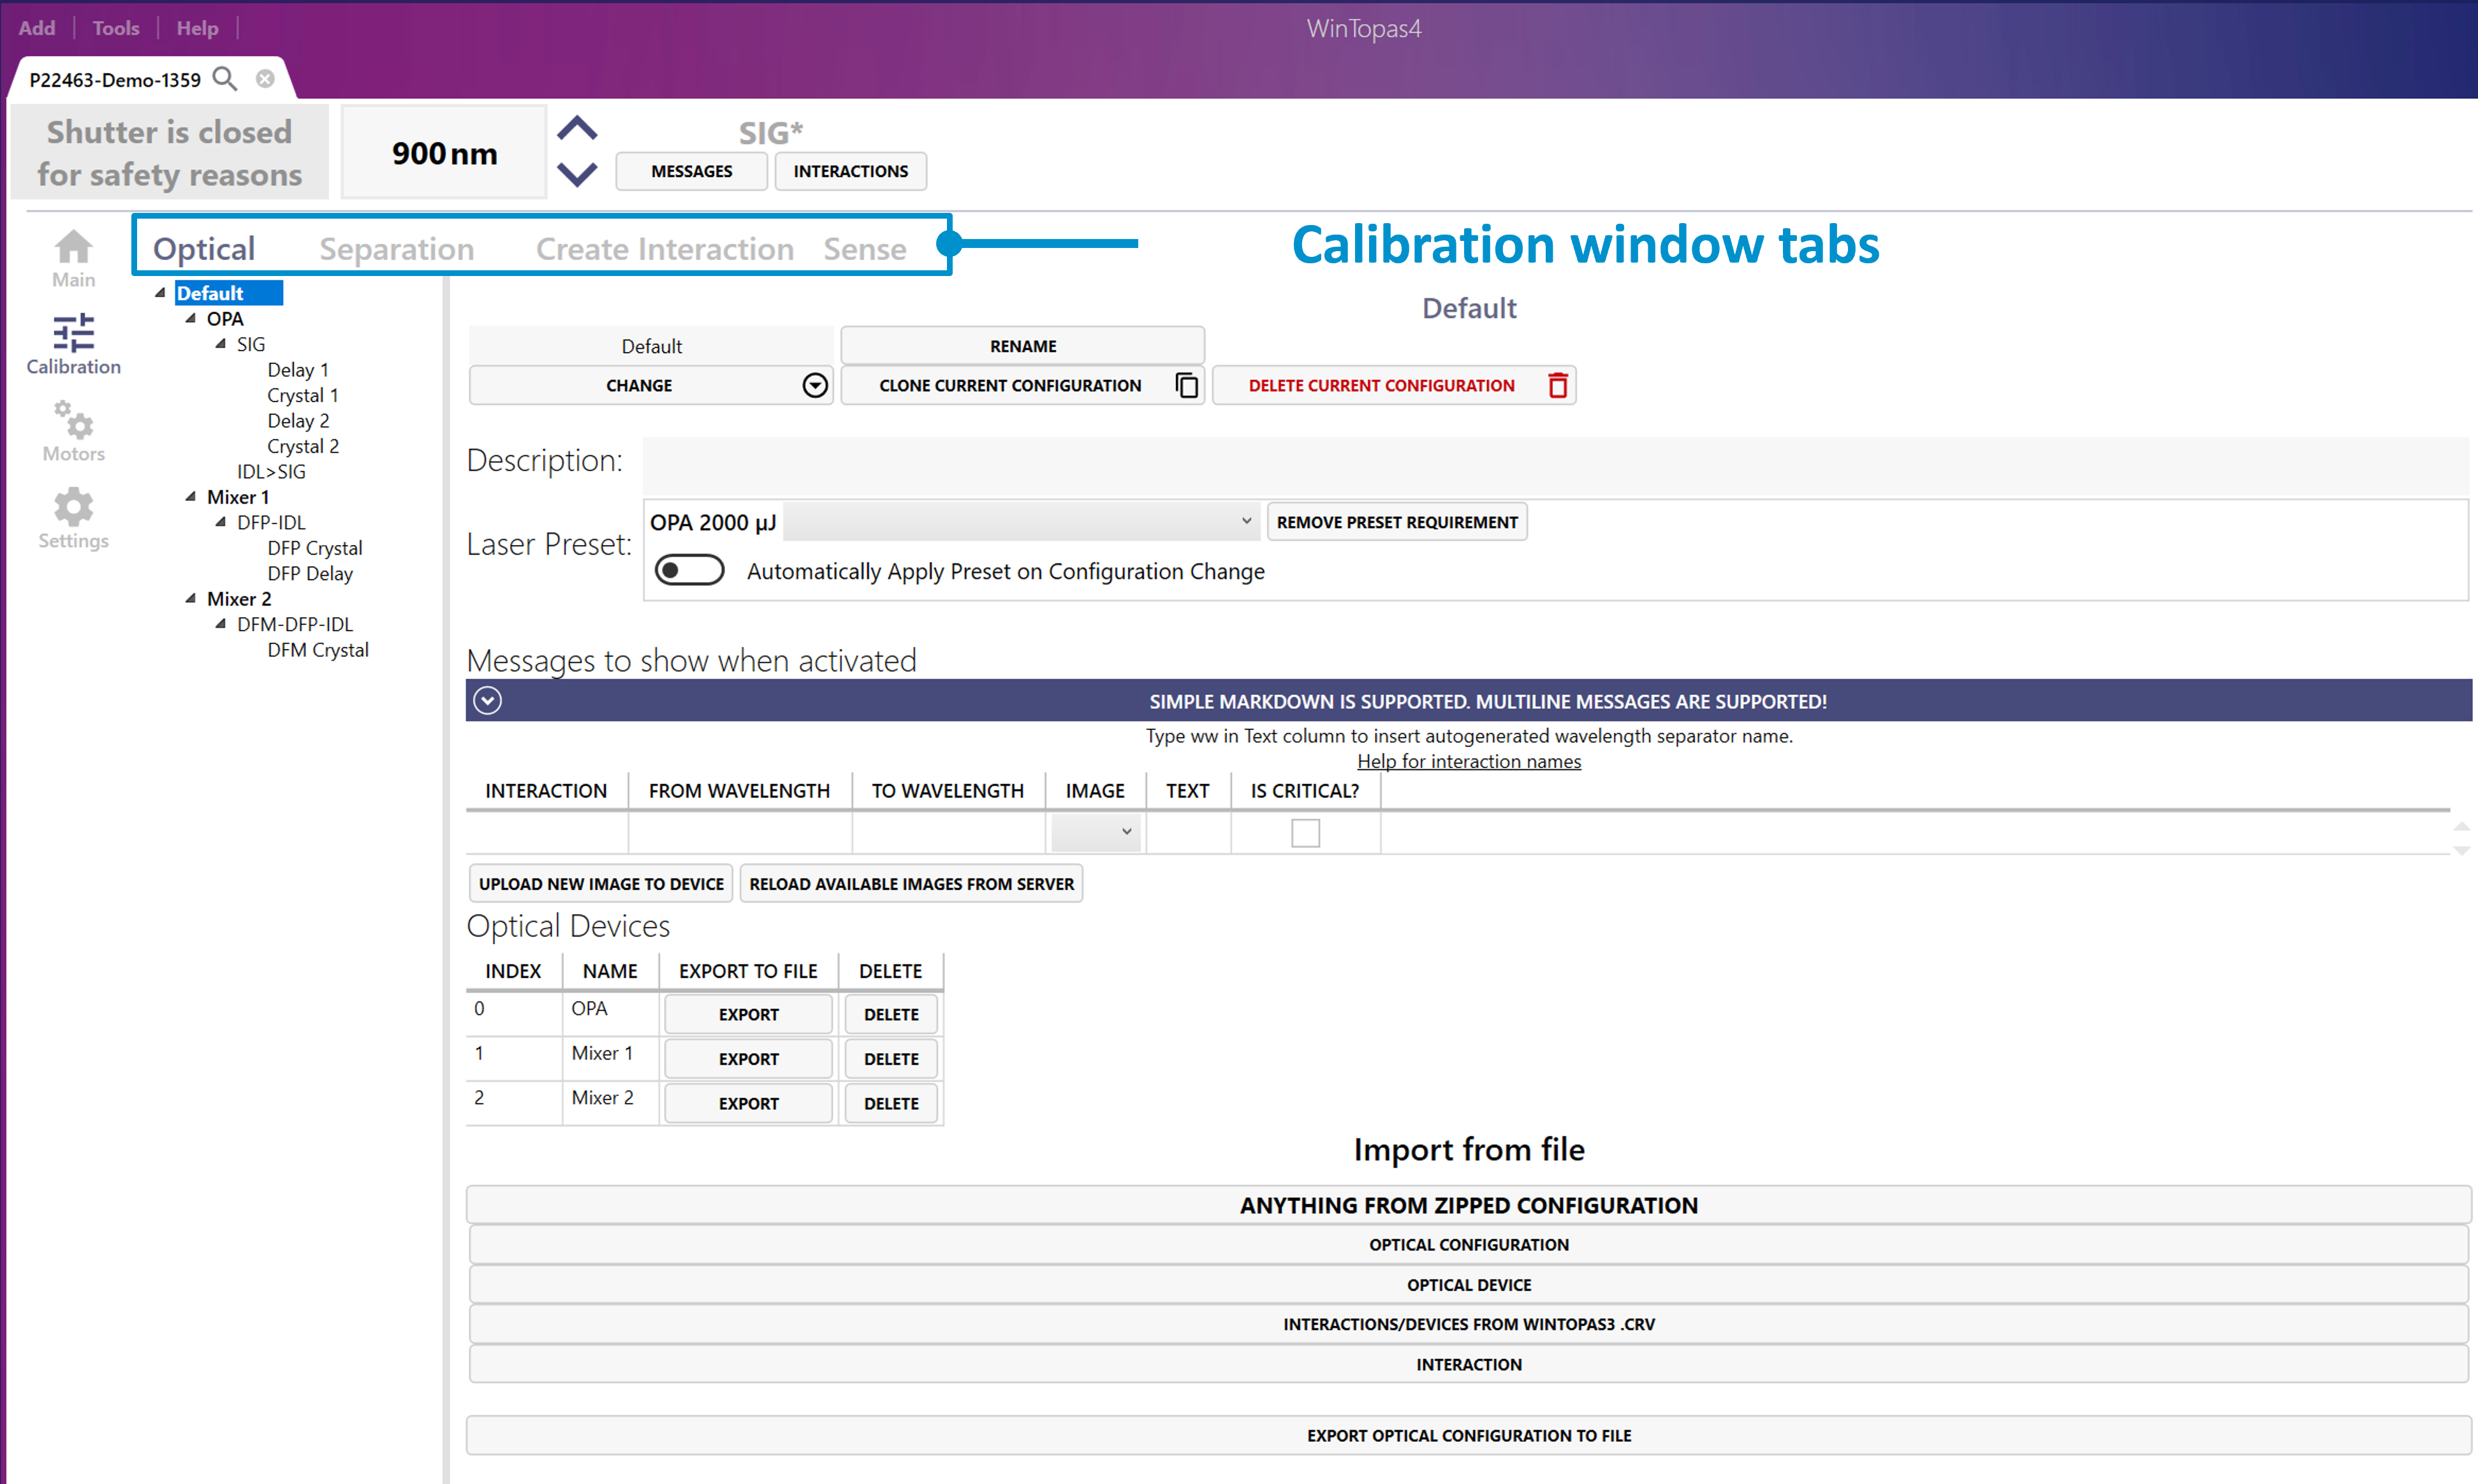Increase wavelength using the up chevron
2478x1484 pixels.
(577, 129)
